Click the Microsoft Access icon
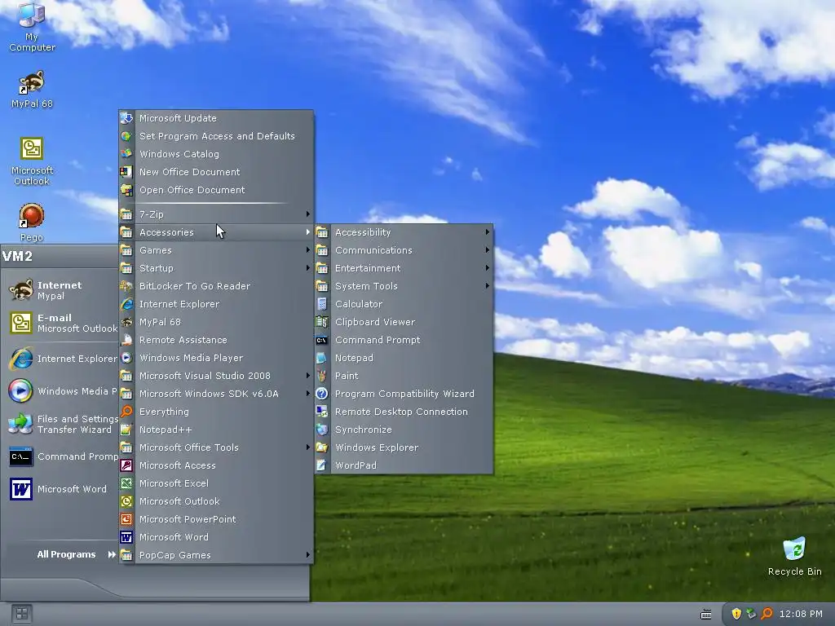Screen dimensions: 835x626 pyautogui.click(x=126, y=465)
